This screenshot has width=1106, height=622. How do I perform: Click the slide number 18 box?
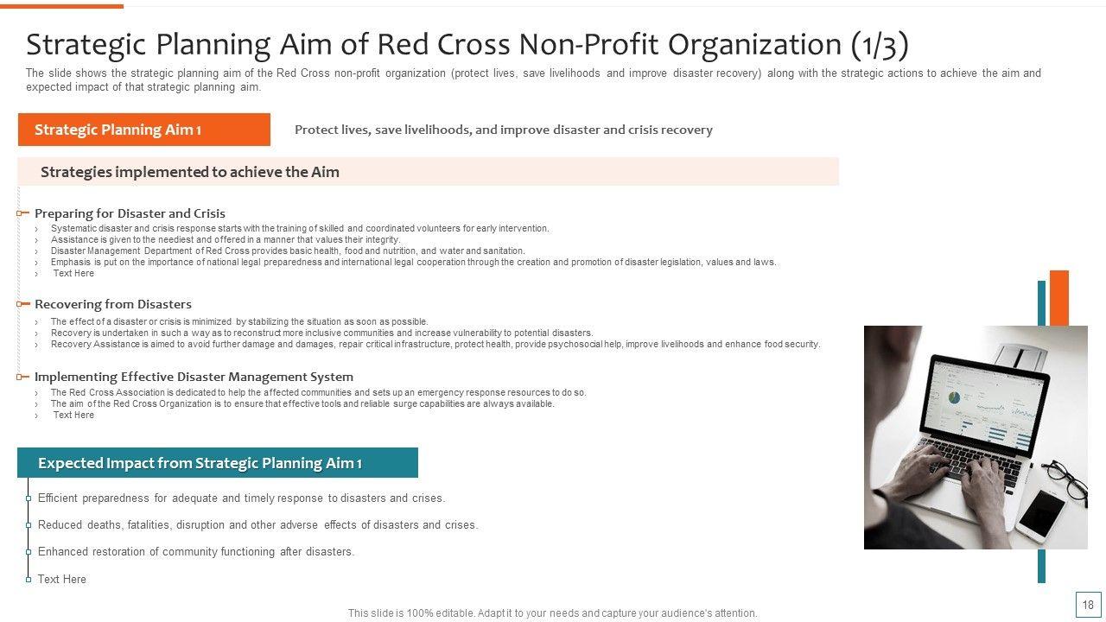[1087, 605]
